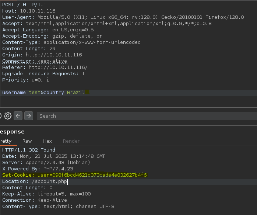Click the Response panel heading
The image size is (257, 215).
point(12,132)
